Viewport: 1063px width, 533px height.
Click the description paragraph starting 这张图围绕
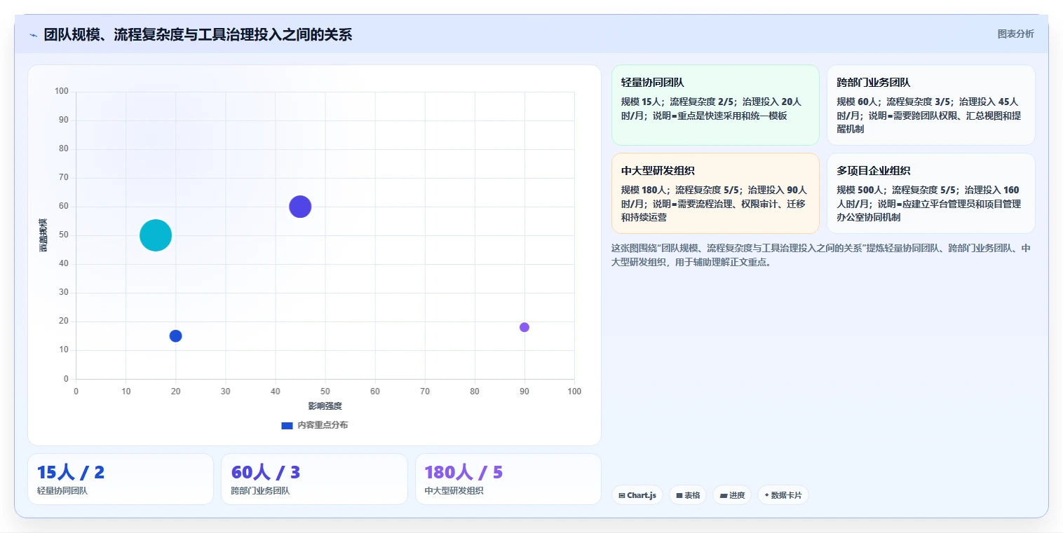coord(821,255)
